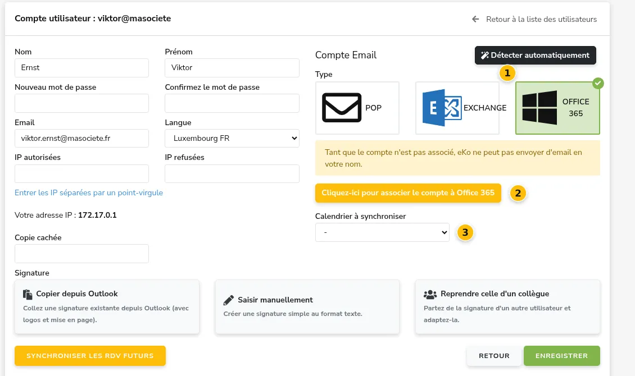The width and height of the screenshot is (635, 376).
Task: Open the Calendrier à synchroniser dropdown
Action: point(382,232)
